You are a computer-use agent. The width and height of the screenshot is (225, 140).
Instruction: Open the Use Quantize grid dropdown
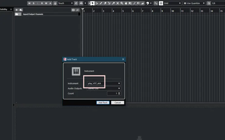tap(194, 3)
